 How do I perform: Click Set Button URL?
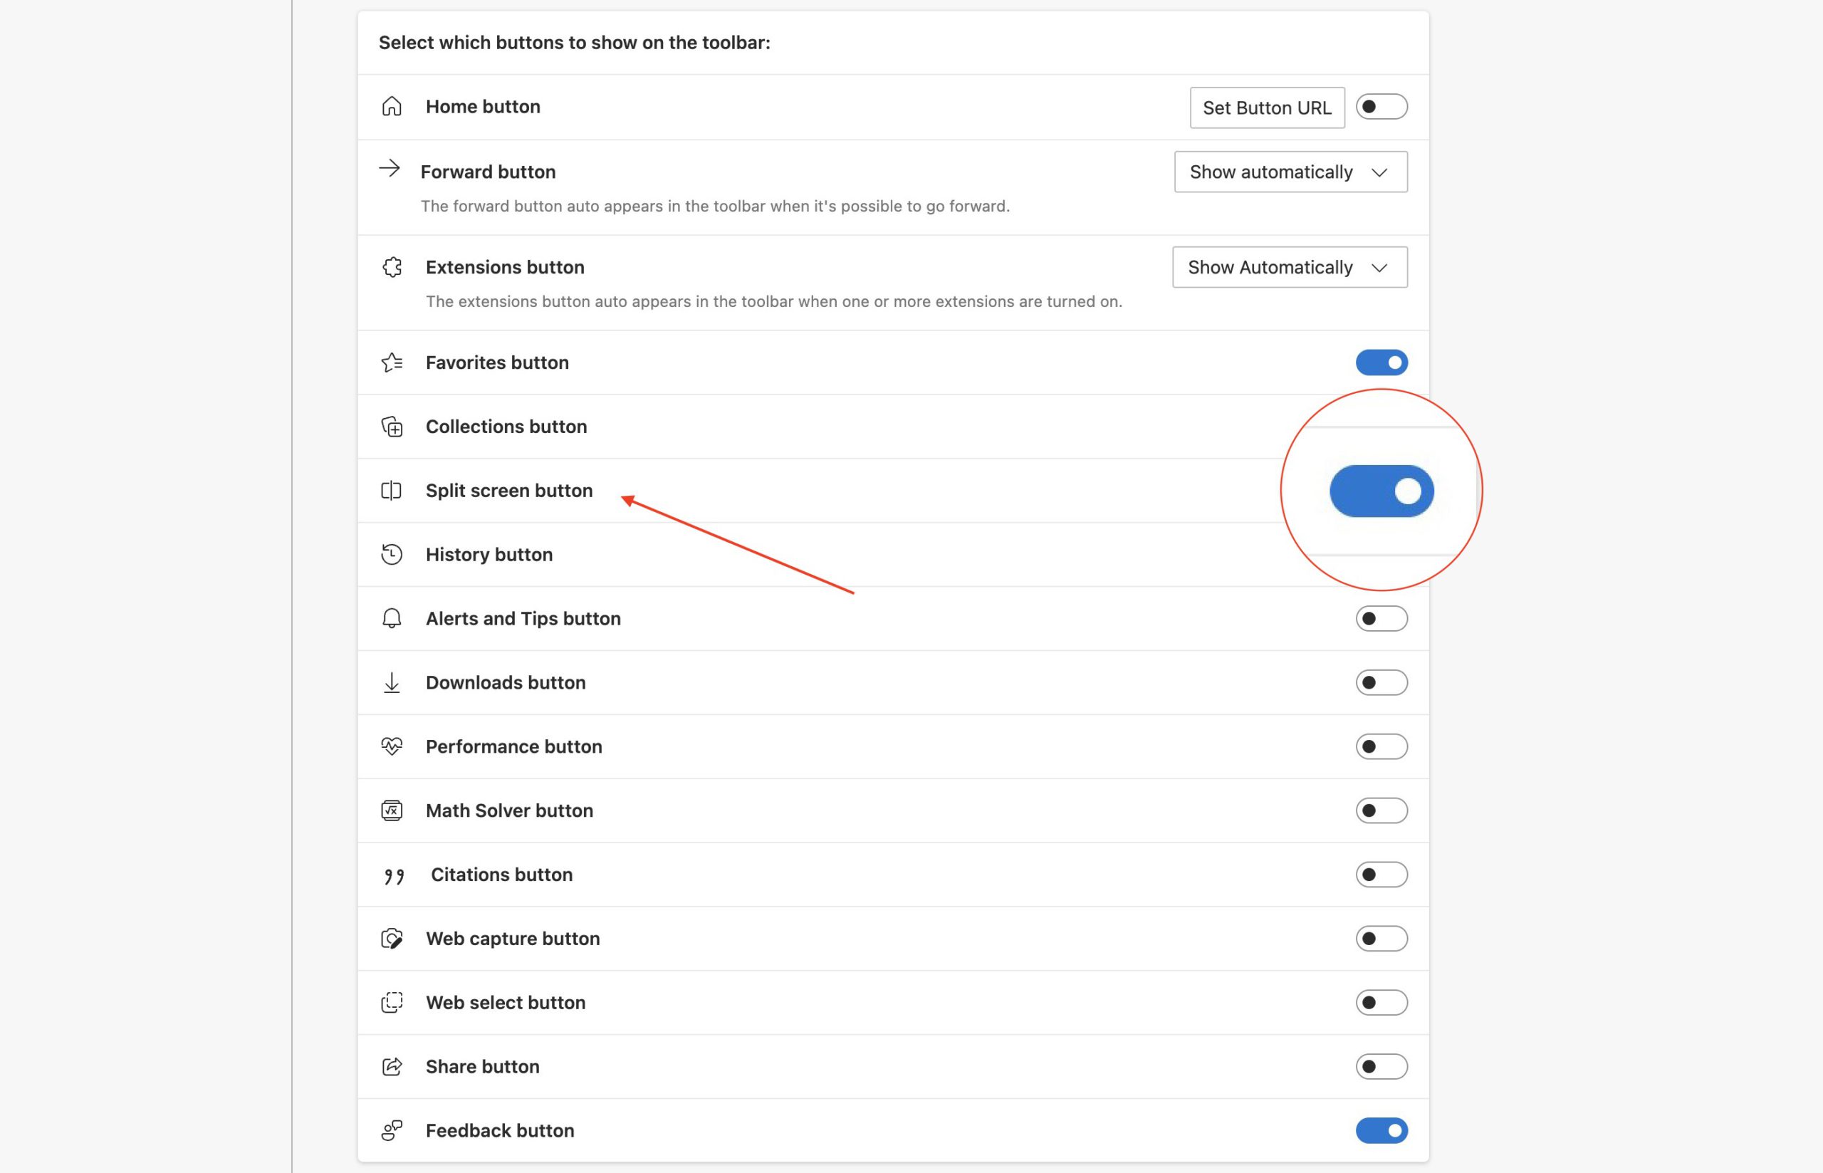[x=1266, y=108]
